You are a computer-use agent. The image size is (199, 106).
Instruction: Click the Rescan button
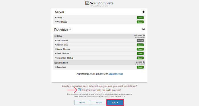coord(99,103)
